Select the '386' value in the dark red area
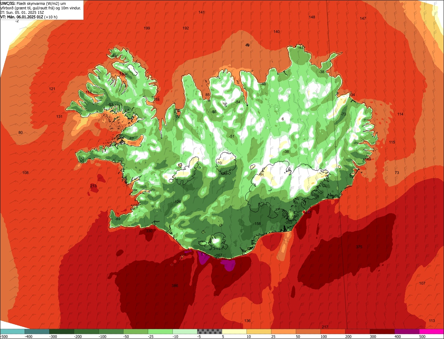This screenshot has height=339, width=444. coord(175,286)
